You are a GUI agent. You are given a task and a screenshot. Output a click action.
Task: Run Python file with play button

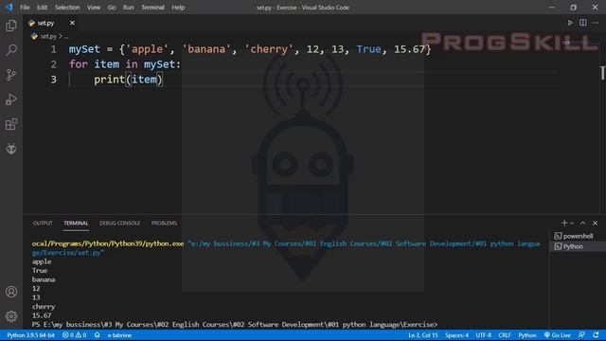pos(570,23)
